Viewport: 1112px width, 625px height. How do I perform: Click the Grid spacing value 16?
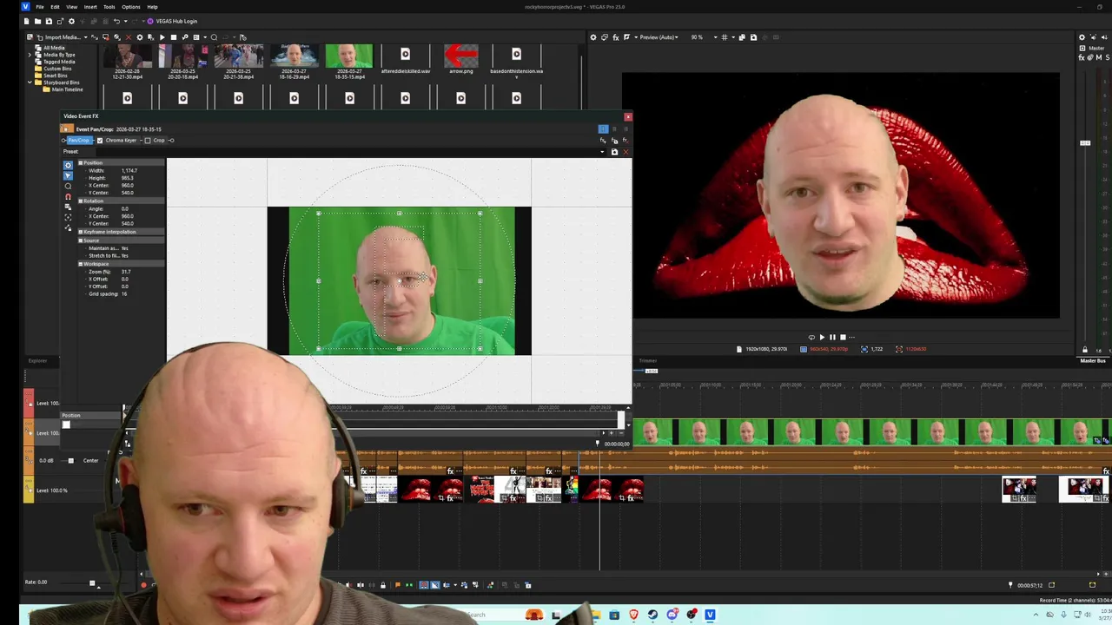(124, 293)
